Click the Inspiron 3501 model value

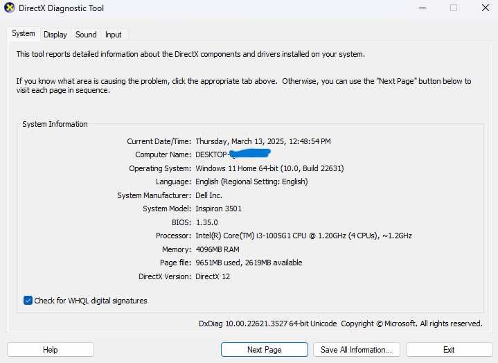point(218,209)
